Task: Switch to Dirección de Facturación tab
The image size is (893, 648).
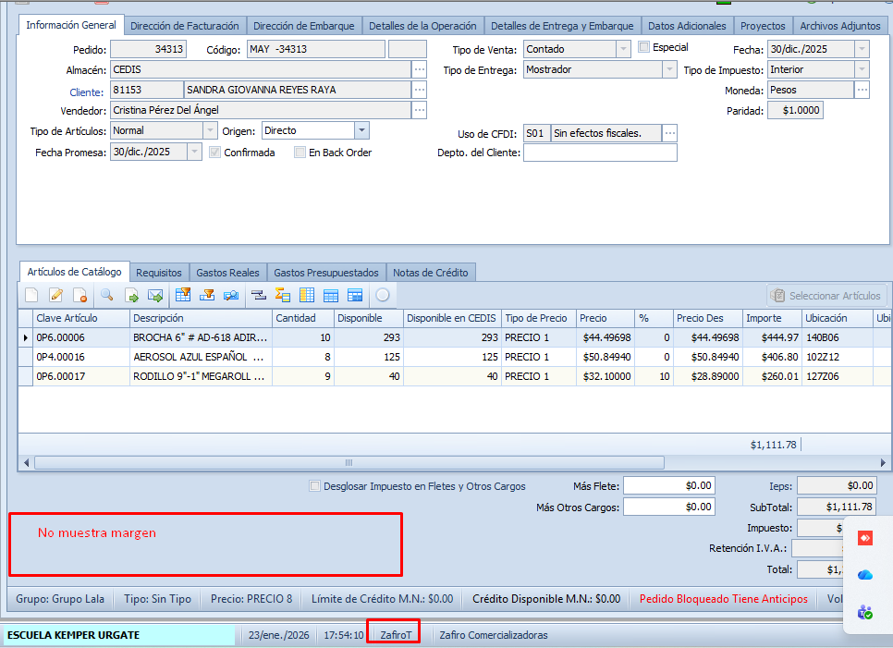Action: click(184, 26)
